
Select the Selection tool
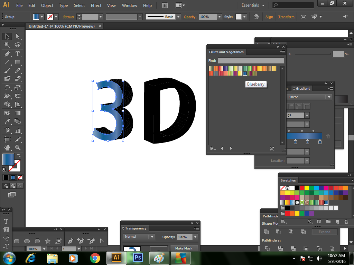pyautogui.click(x=7, y=36)
